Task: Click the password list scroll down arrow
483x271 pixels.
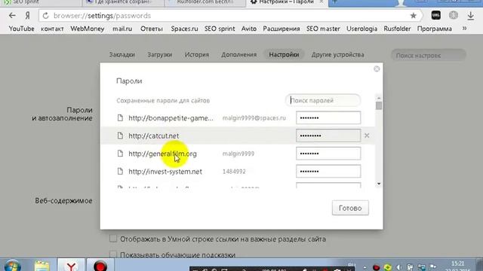Action: (x=379, y=184)
